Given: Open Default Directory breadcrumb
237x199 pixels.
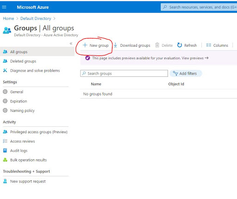Looking at the screenshot, I should [36, 19].
